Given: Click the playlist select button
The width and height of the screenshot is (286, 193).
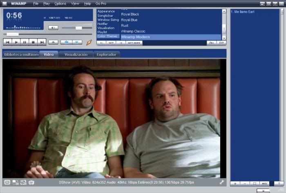Looking at the screenshot, I should (x=255, y=184).
